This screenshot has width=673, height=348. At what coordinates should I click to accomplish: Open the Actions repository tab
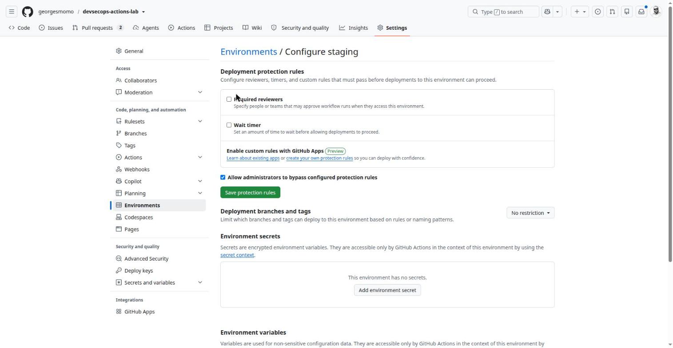pyautogui.click(x=182, y=28)
